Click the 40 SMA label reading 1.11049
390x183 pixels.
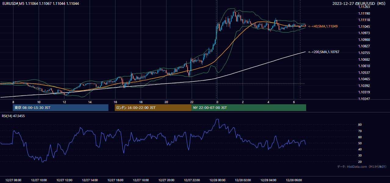click(x=323, y=26)
